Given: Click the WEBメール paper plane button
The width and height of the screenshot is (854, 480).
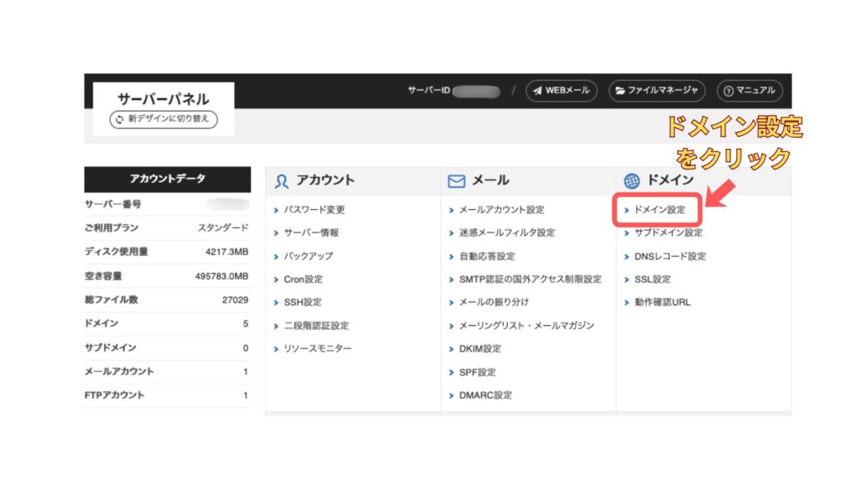Looking at the screenshot, I should (561, 90).
